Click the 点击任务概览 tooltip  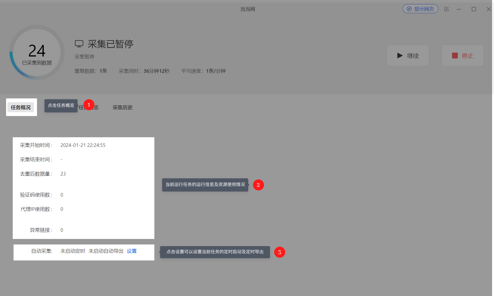[61, 106]
